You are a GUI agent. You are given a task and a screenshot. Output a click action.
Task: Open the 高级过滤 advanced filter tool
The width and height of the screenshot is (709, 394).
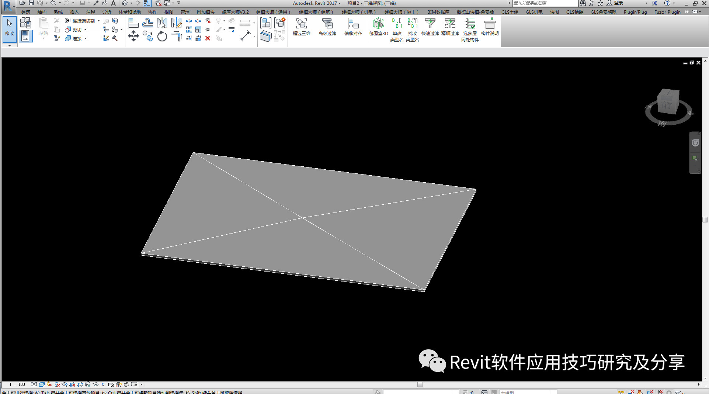tap(327, 27)
